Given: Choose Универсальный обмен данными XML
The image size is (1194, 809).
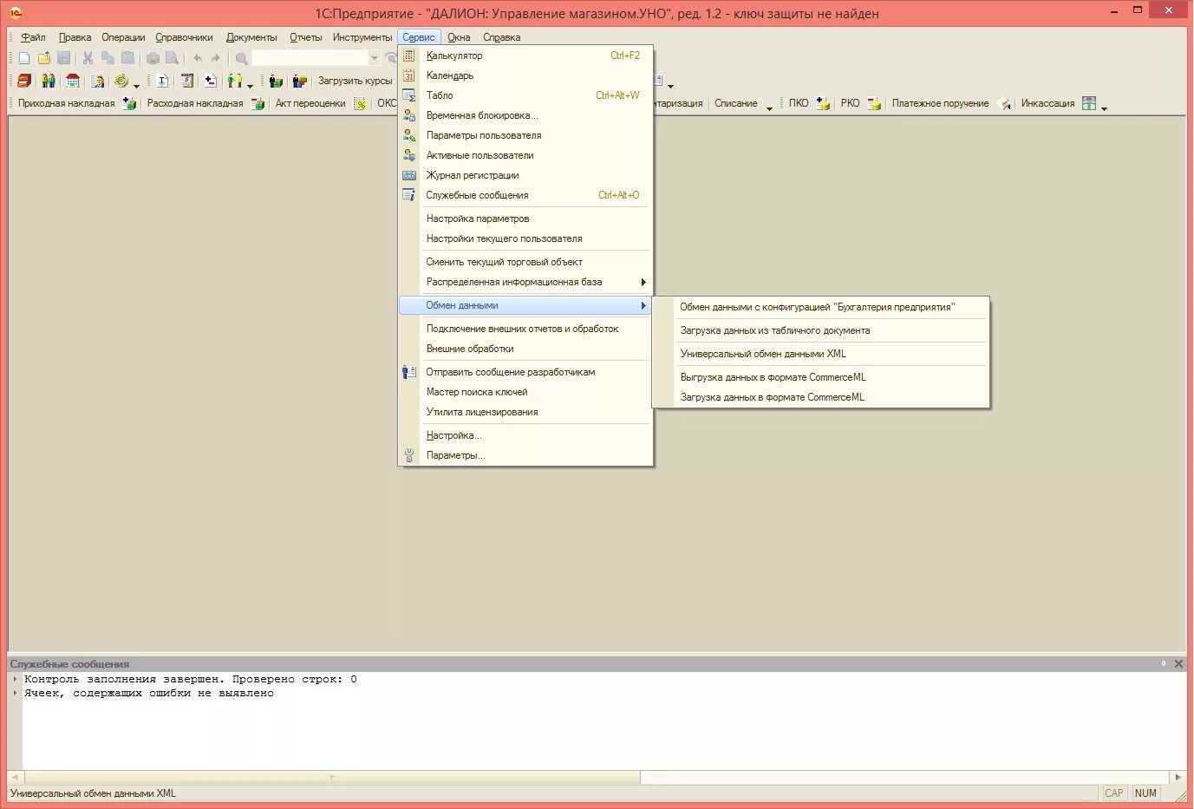Looking at the screenshot, I should tap(822, 354).
